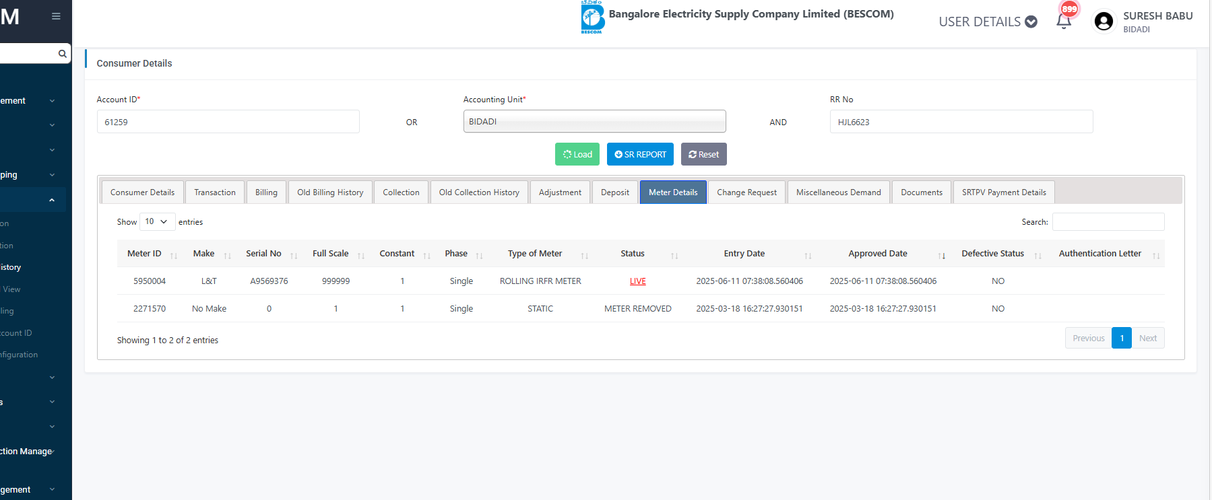
Task: Click the SURESH BABU user name
Action: click(1157, 16)
